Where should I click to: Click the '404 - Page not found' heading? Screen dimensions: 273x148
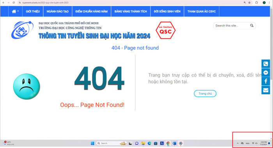click(135, 48)
